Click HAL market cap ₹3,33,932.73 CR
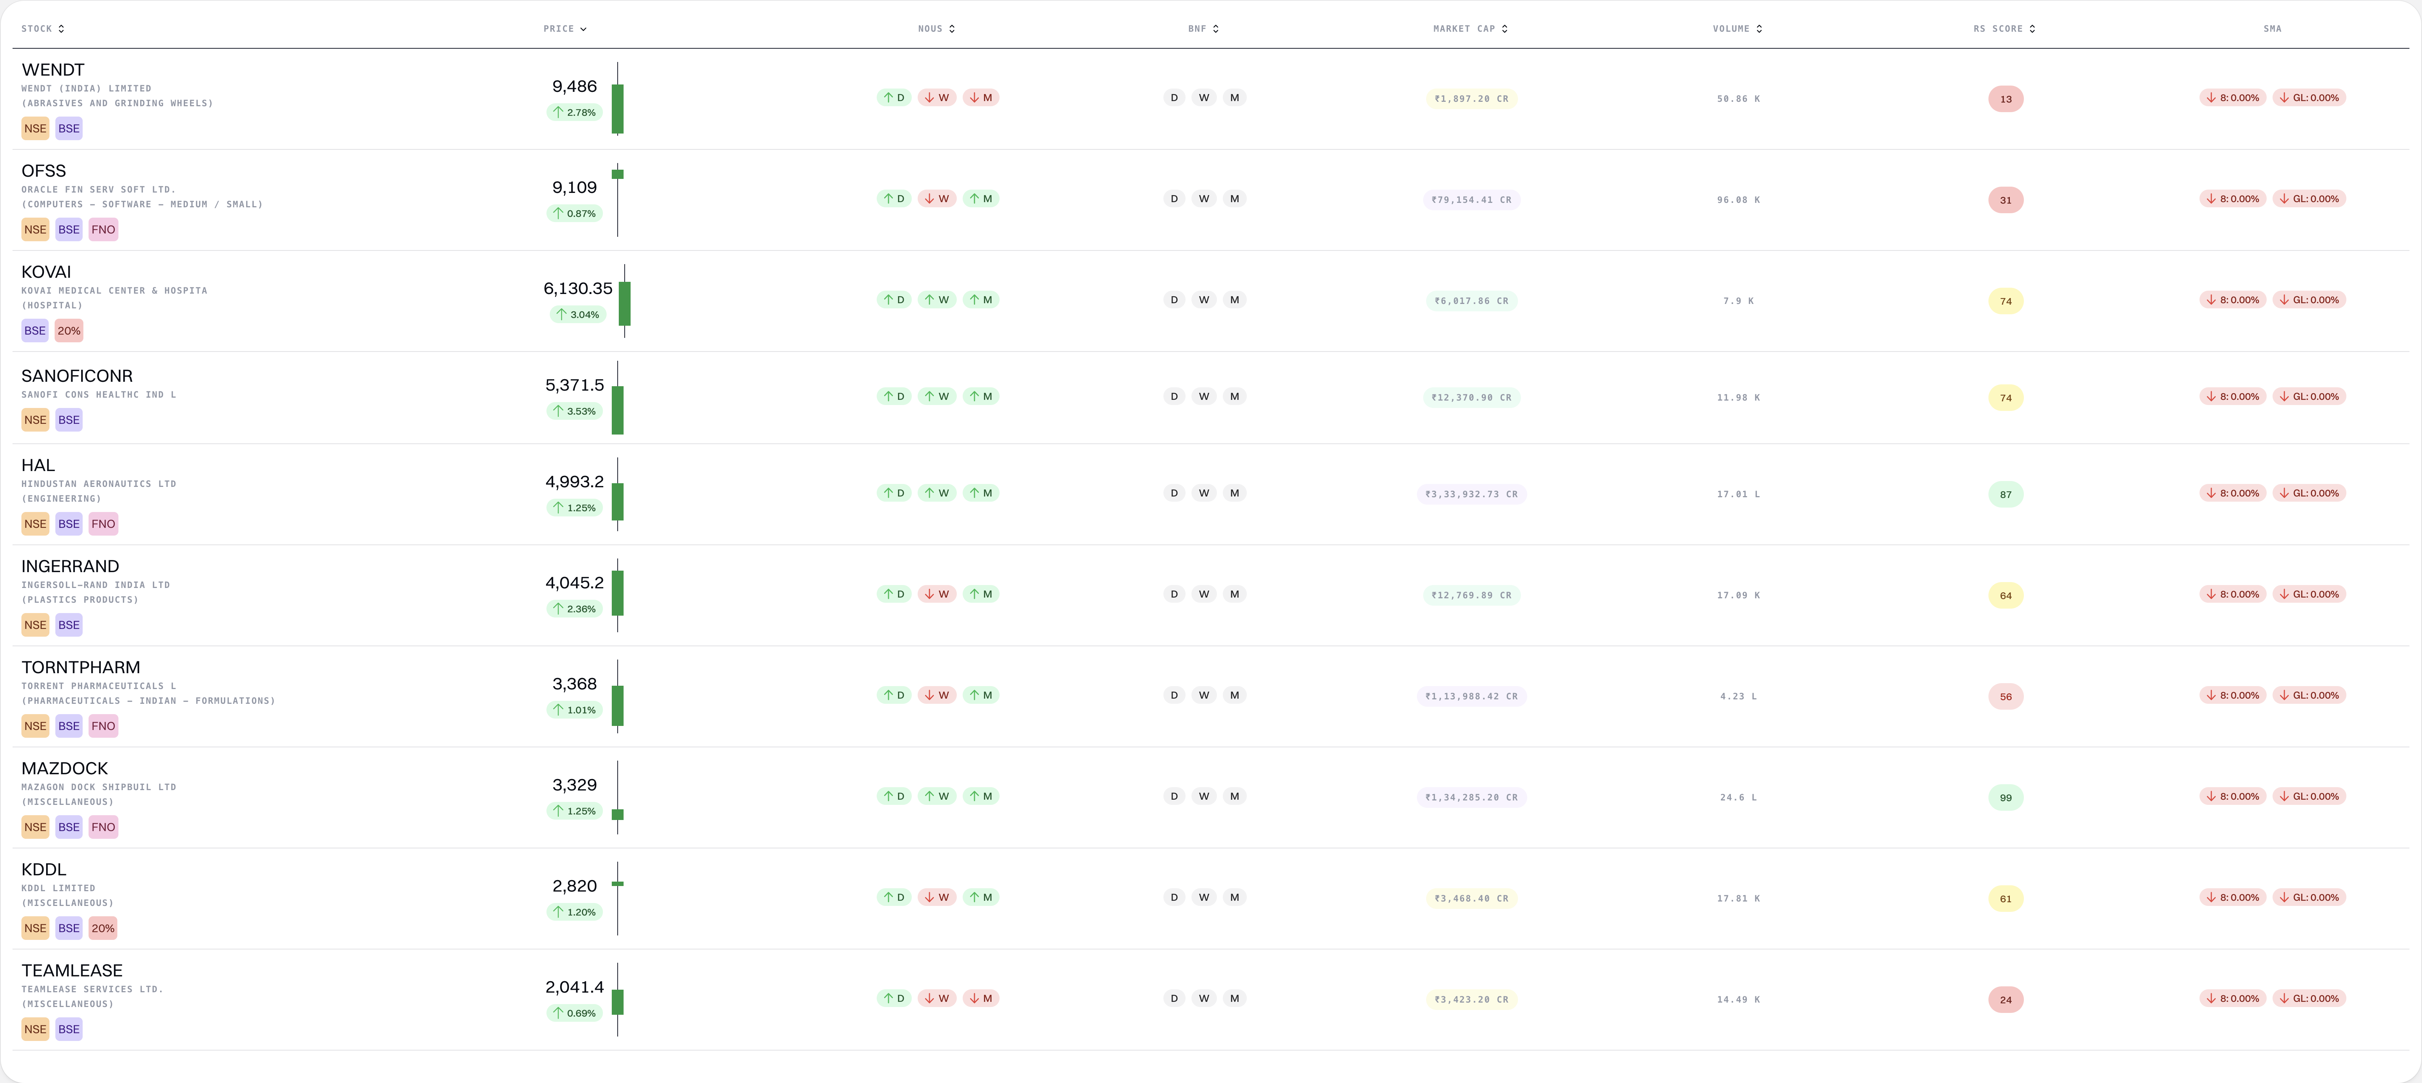The image size is (2422, 1083). point(1472,495)
